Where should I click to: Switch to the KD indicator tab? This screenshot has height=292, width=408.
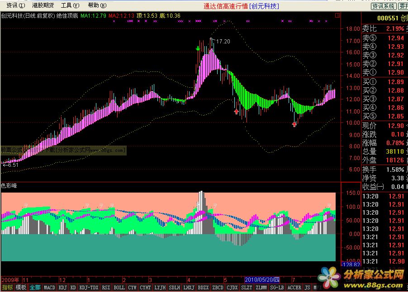[x=73, y=287]
